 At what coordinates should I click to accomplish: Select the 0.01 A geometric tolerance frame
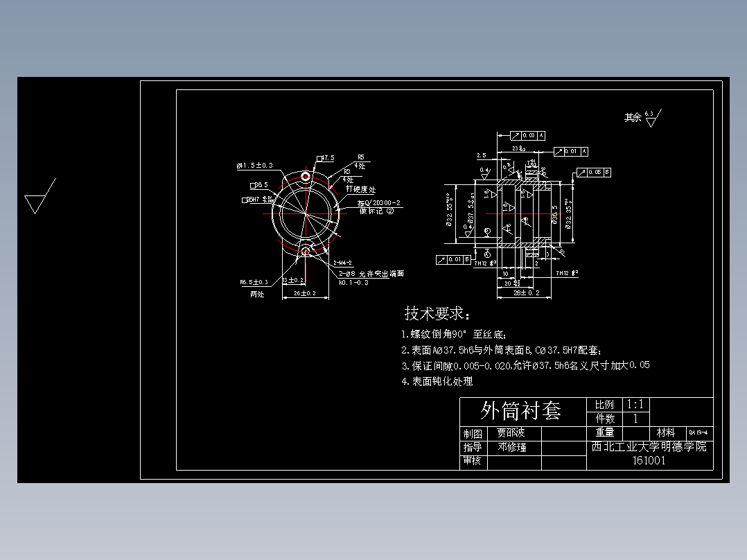point(570,151)
